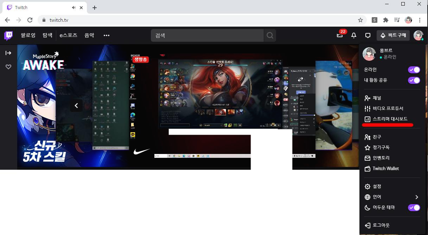This screenshot has width=428, height=235.
Task: Open the whispers chat bubble icon
Action: (368, 35)
